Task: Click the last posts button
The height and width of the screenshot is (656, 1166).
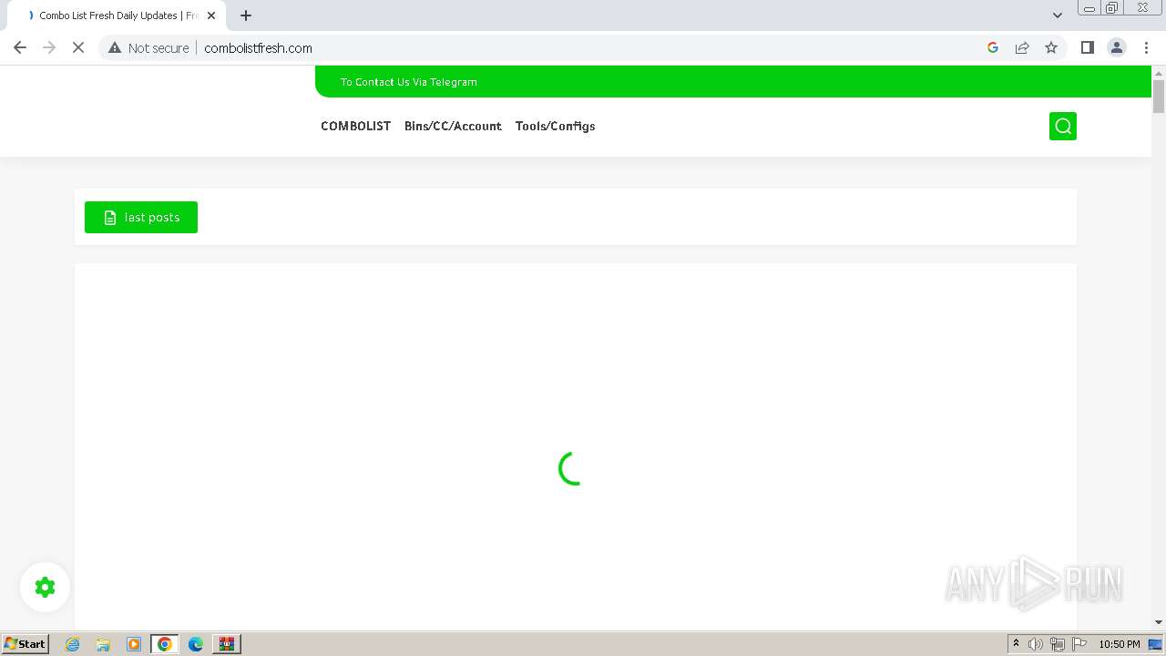Action: 141,217
